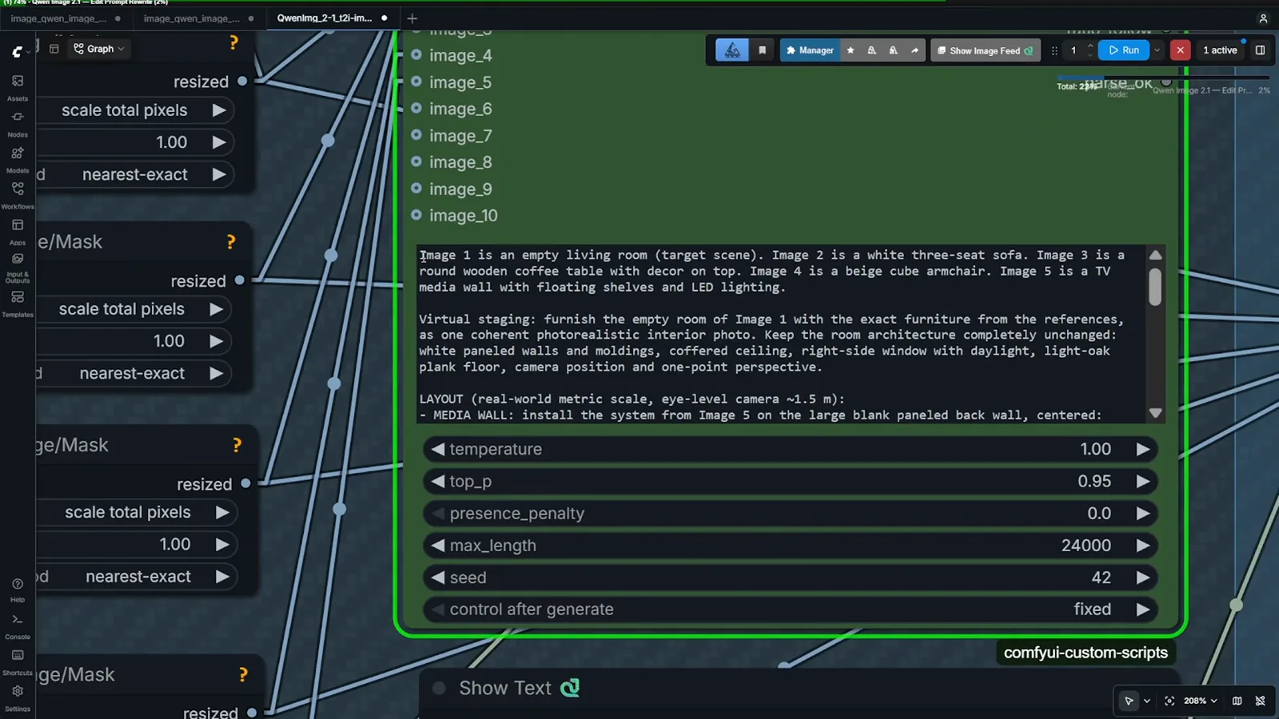Open the Workflows sidebar panel
The image size is (1279, 719).
18,194
